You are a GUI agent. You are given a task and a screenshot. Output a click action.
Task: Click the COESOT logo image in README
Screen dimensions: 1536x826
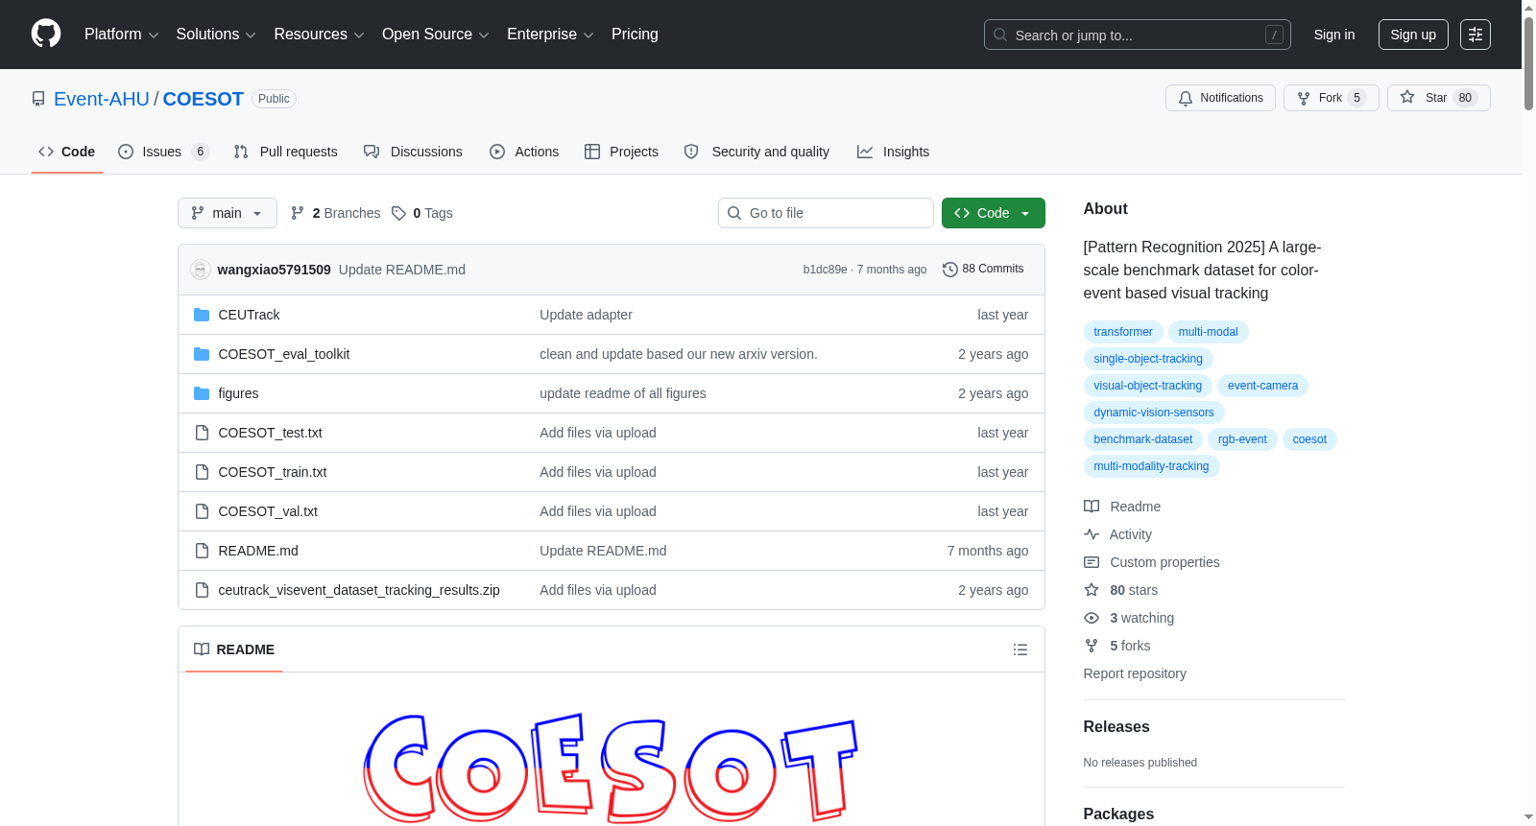[x=611, y=767]
